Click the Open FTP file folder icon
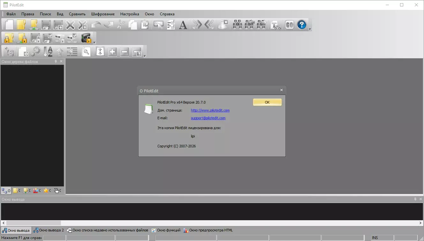Screen dimensions: 424x241 (33, 25)
